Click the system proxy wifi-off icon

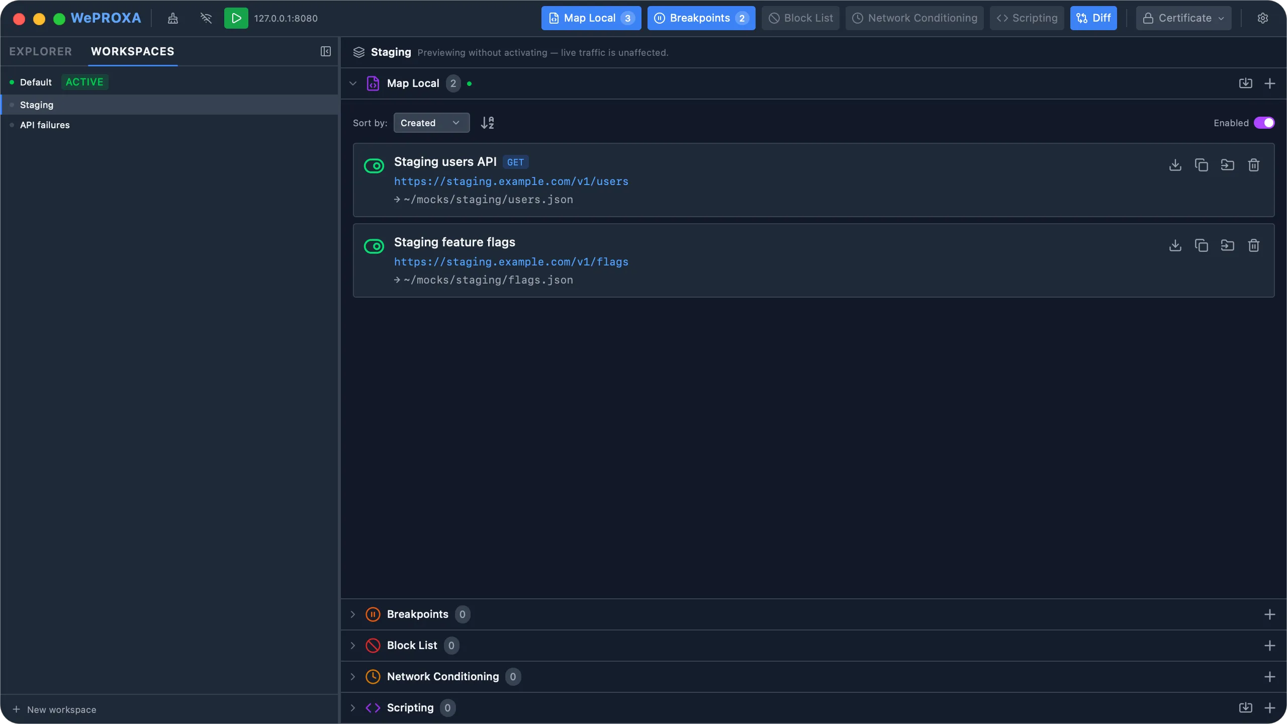coord(206,18)
